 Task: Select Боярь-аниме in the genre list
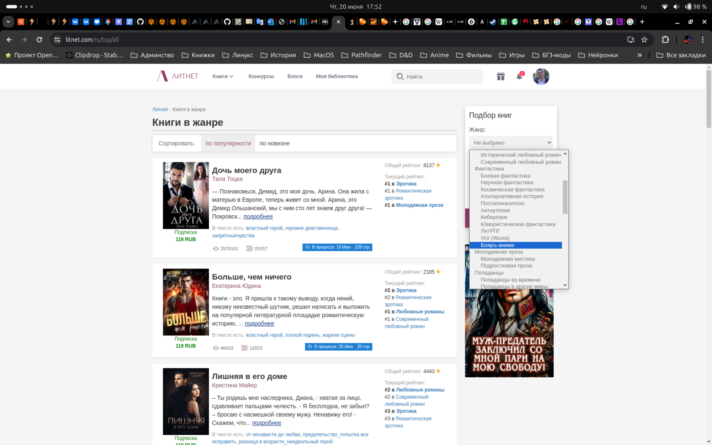click(x=515, y=245)
